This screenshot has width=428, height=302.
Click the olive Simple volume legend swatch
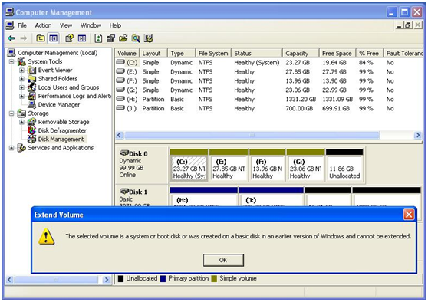coord(214,279)
